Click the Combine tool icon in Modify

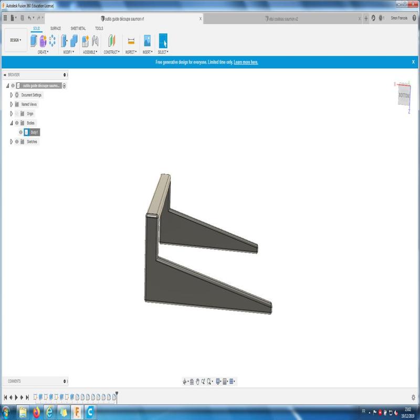(73, 41)
